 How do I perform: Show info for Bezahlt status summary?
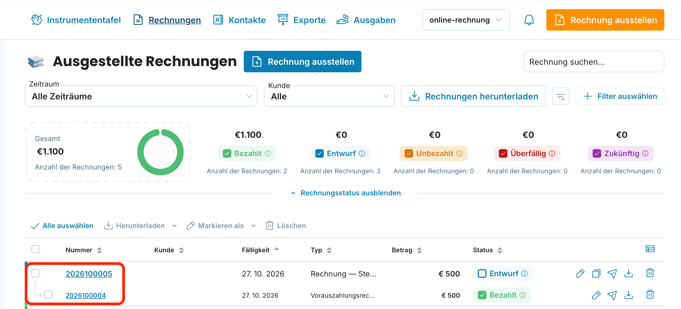pos(268,153)
